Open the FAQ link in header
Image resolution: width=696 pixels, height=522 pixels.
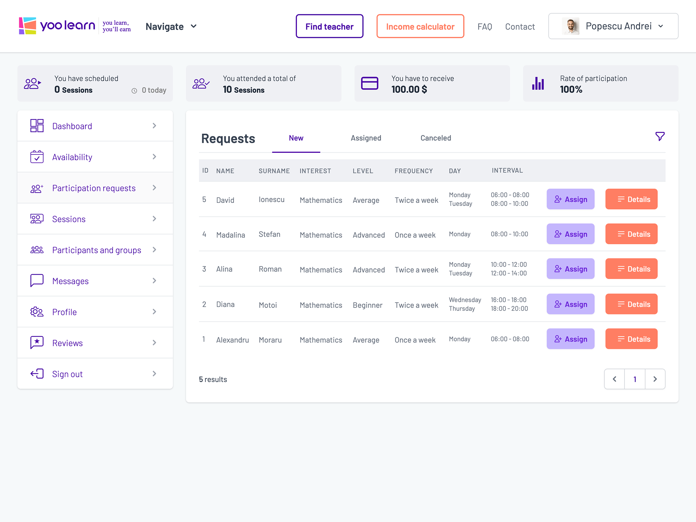[x=484, y=26]
